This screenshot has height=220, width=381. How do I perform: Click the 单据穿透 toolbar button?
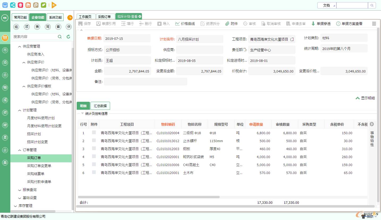[321, 24]
